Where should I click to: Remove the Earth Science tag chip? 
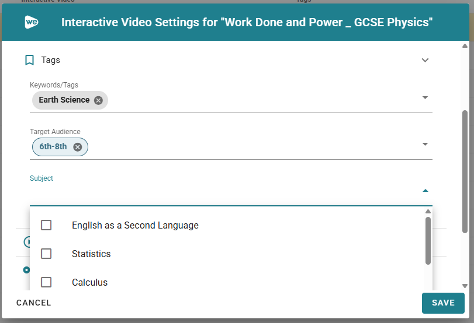point(98,100)
